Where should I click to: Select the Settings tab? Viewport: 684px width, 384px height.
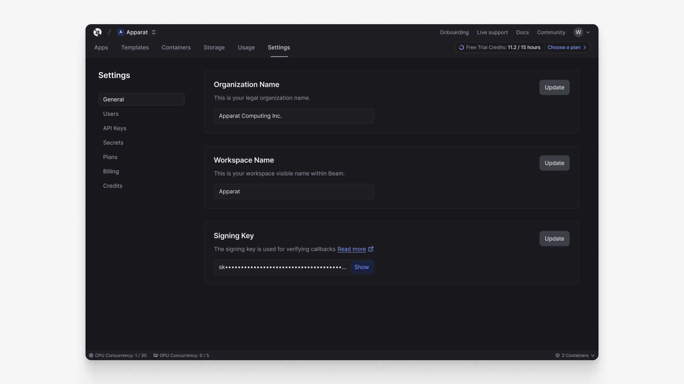pos(279,47)
